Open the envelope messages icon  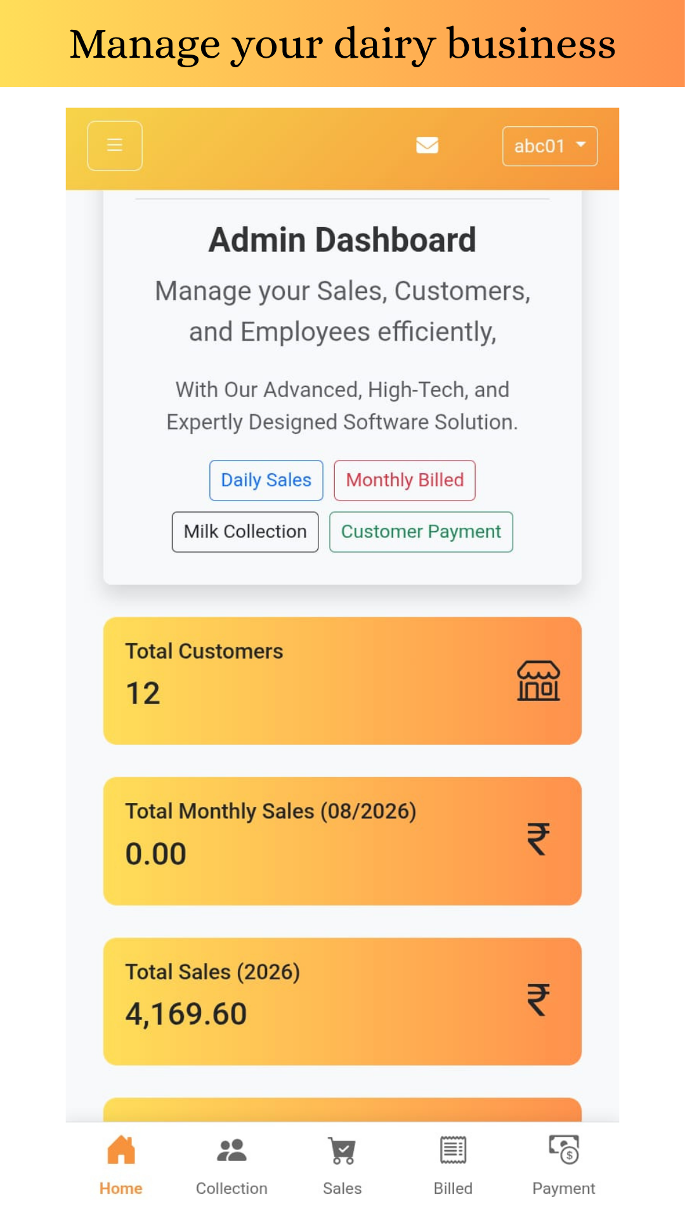click(x=427, y=145)
